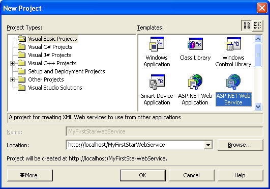Select Other Projects label in tree
Image resolution: width=270 pixels, height=189 pixels.
[x=46, y=79]
